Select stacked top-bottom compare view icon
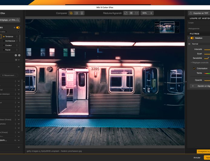Image resolution: width=210 pixels, height=161 pixels. click(82, 13)
